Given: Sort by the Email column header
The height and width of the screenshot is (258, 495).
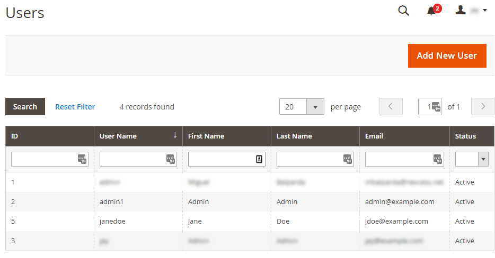Looking at the screenshot, I should (374, 136).
